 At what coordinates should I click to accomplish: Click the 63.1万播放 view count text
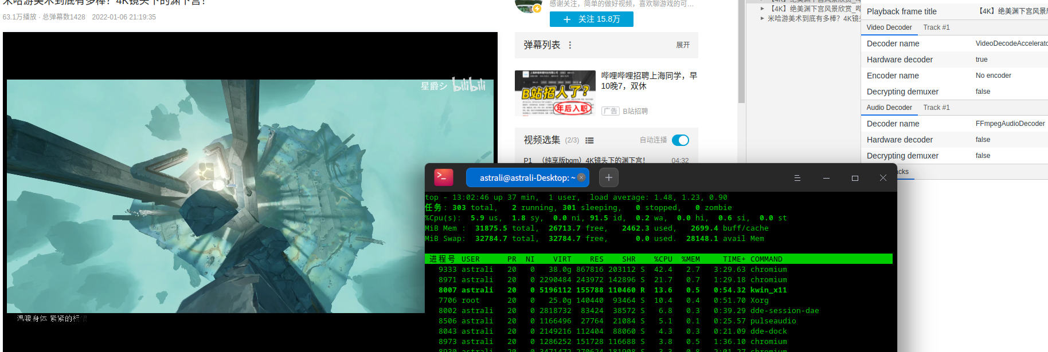click(19, 17)
